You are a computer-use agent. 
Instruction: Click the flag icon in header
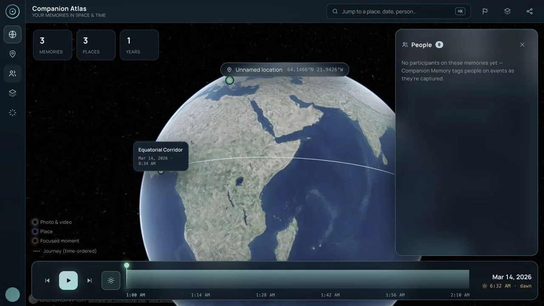pos(485,11)
